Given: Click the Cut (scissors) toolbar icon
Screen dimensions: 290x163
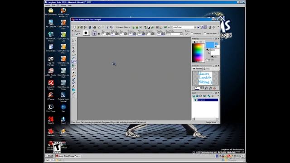Looking at the screenshot, I should tap(107, 27).
